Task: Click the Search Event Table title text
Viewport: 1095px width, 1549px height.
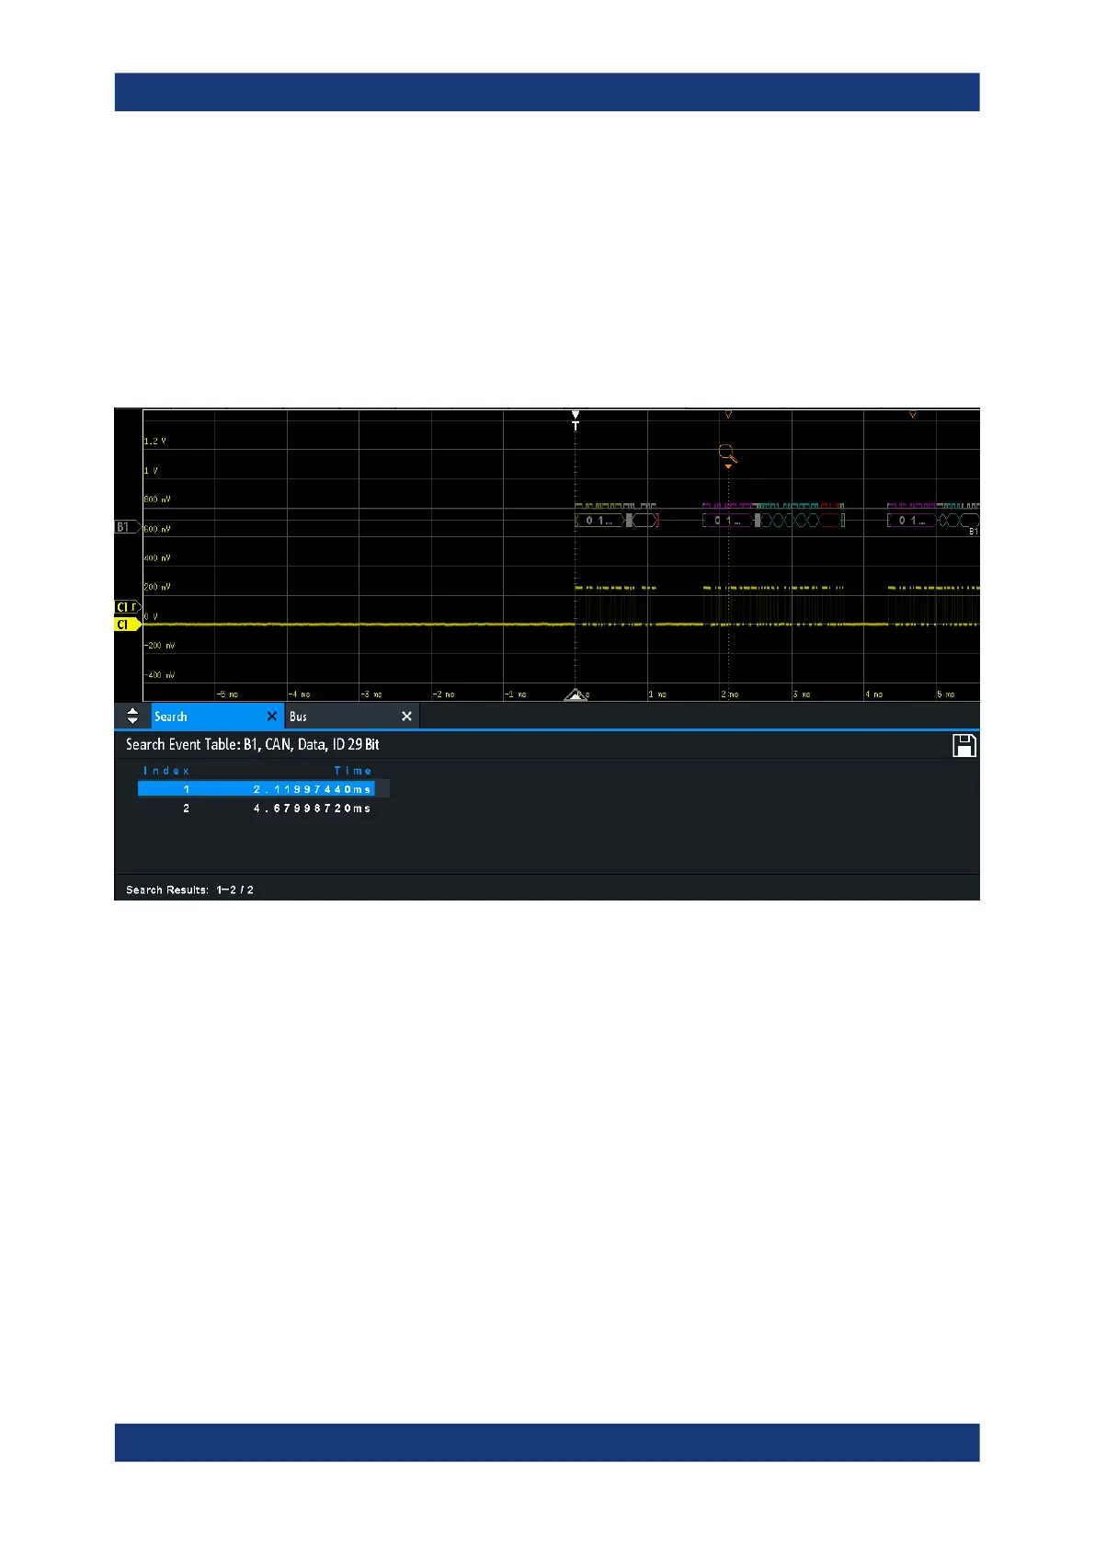Action: click(253, 744)
